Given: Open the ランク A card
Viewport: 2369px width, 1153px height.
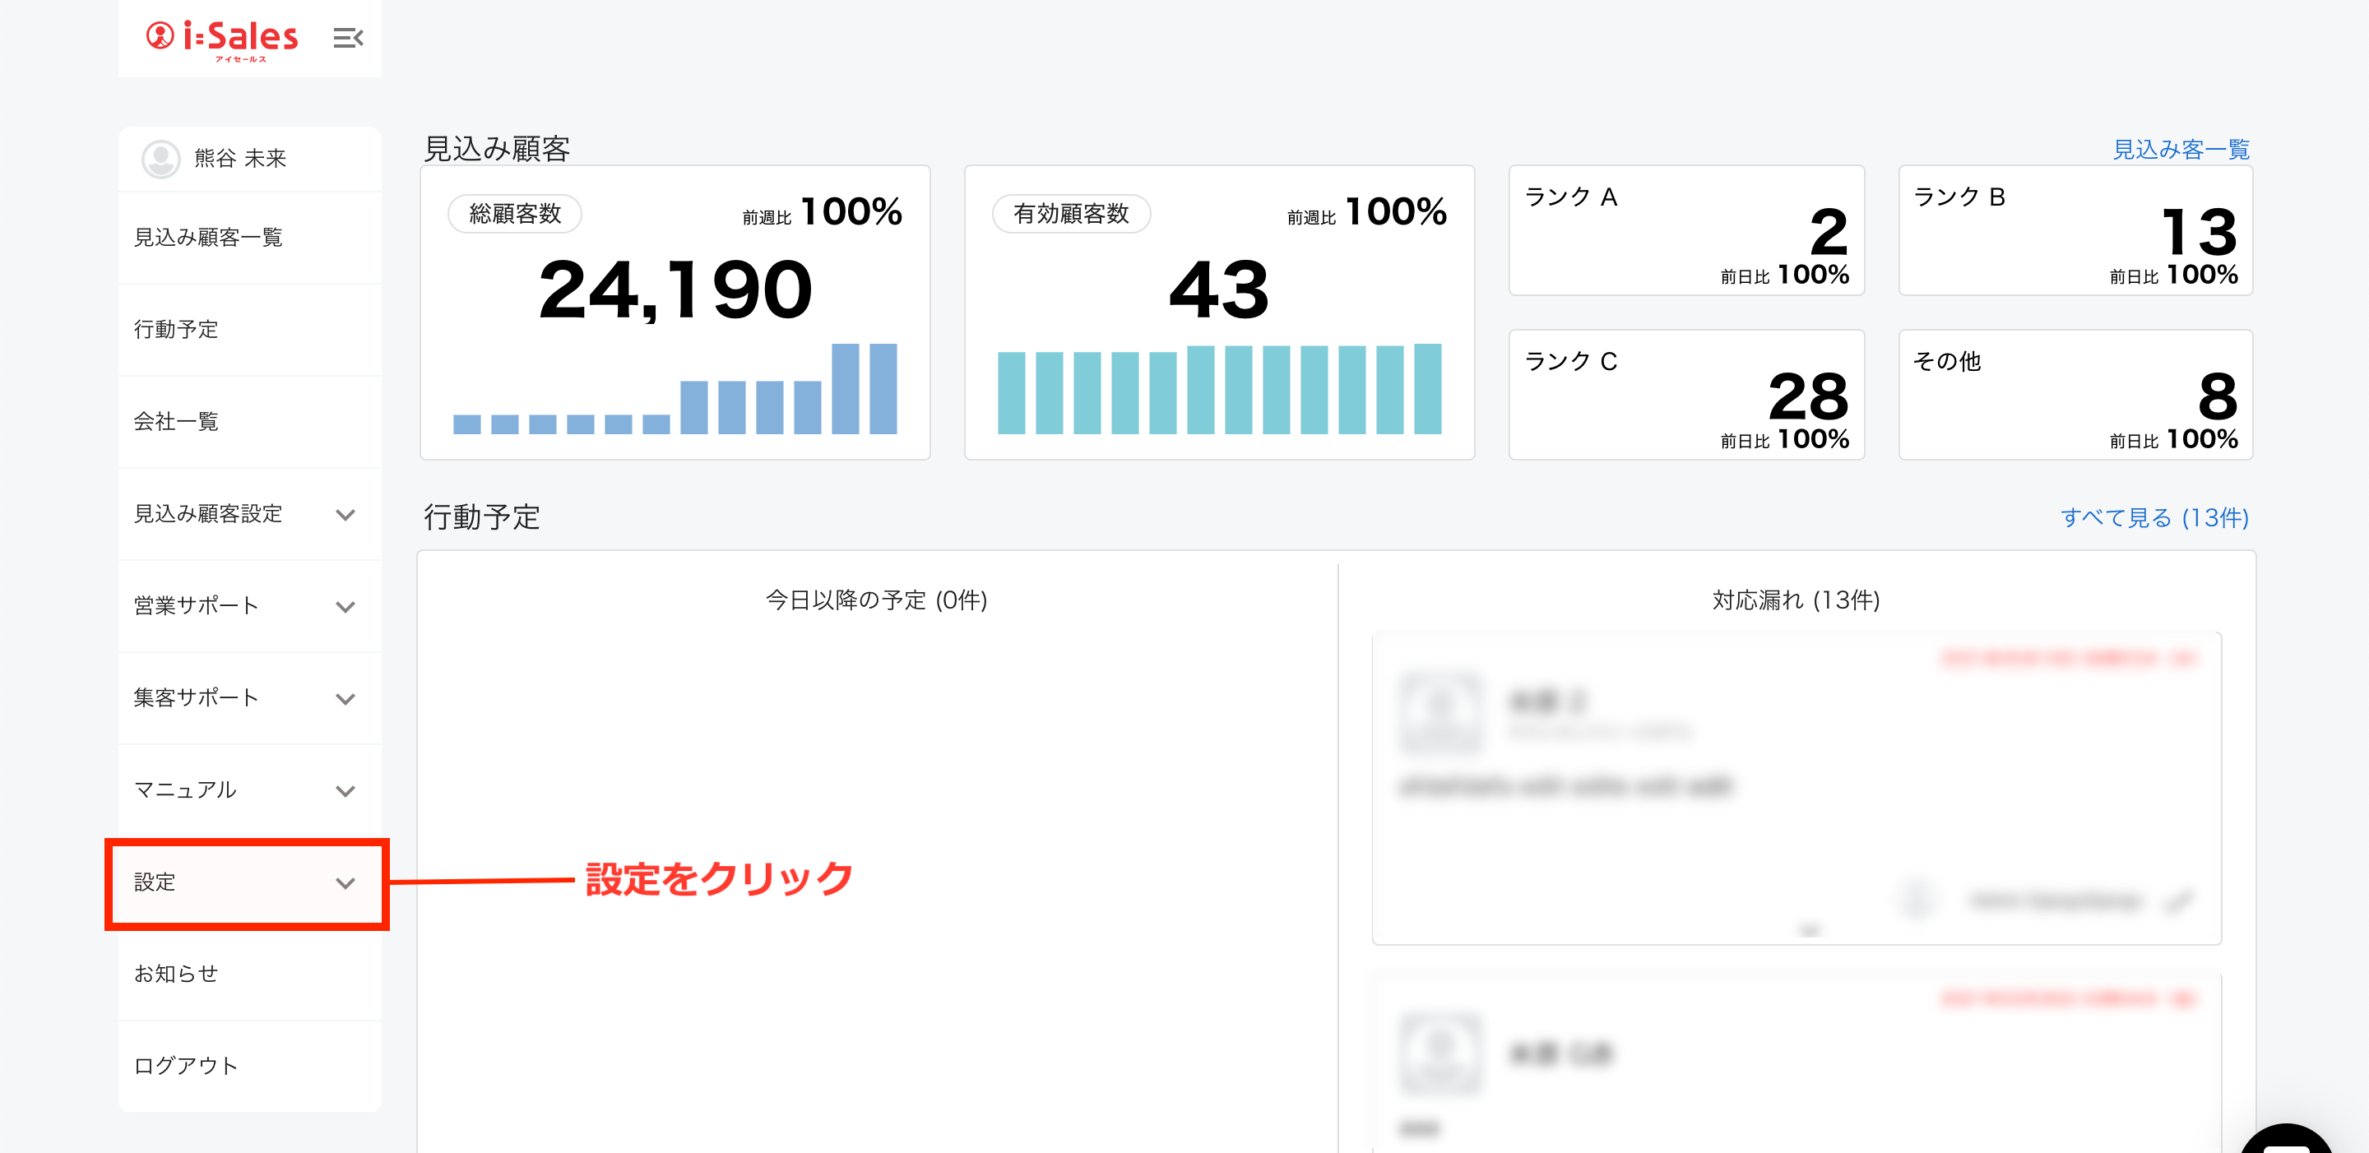Looking at the screenshot, I should 1685,231.
